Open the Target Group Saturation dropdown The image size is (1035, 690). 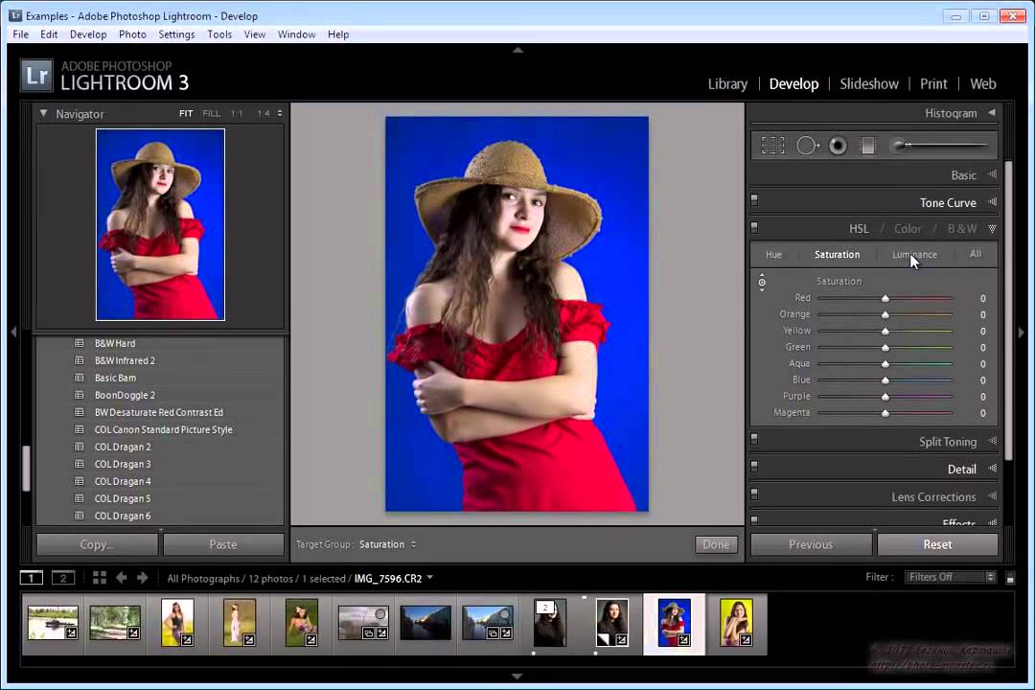point(387,544)
